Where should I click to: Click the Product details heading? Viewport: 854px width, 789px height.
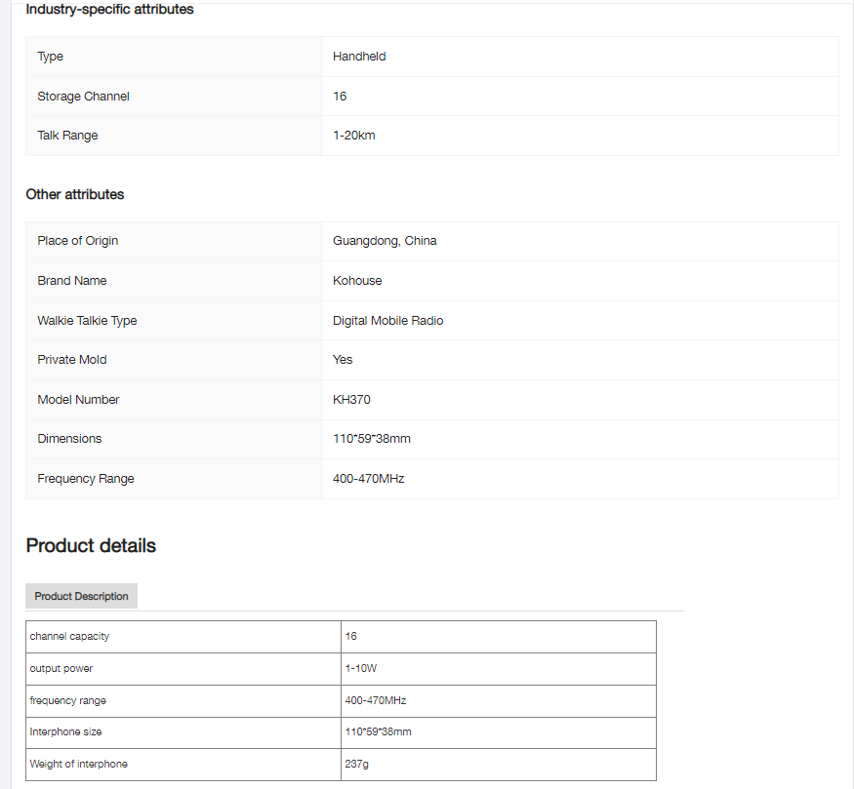pyautogui.click(x=91, y=545)
